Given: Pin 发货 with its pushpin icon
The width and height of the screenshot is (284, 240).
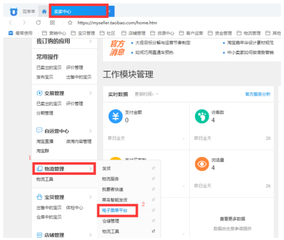Looking at the screenshot, I should pos(153,168).
